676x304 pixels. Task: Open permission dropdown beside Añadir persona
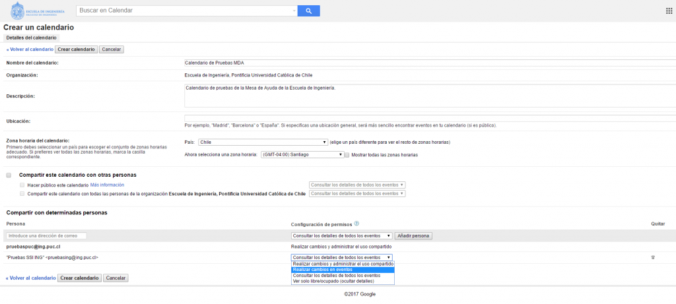tap(341, 236)
